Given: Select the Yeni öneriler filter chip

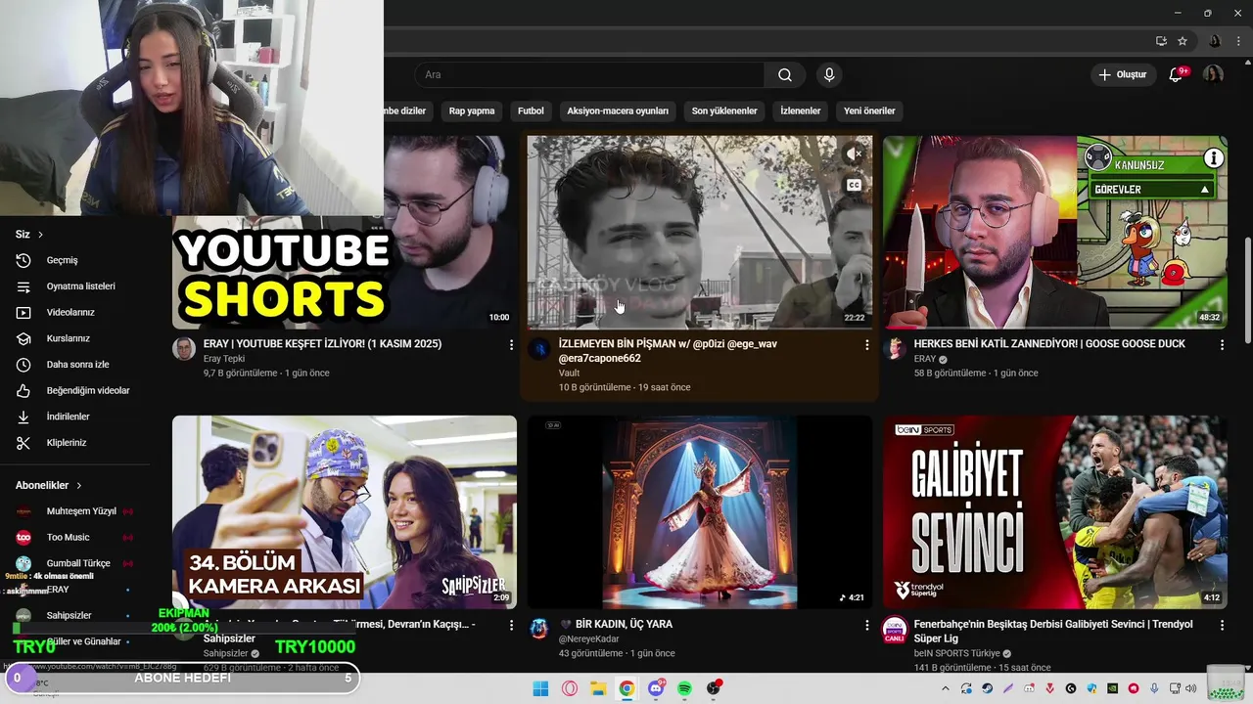Looking at the screenshot, I should [x=869, y=110].
